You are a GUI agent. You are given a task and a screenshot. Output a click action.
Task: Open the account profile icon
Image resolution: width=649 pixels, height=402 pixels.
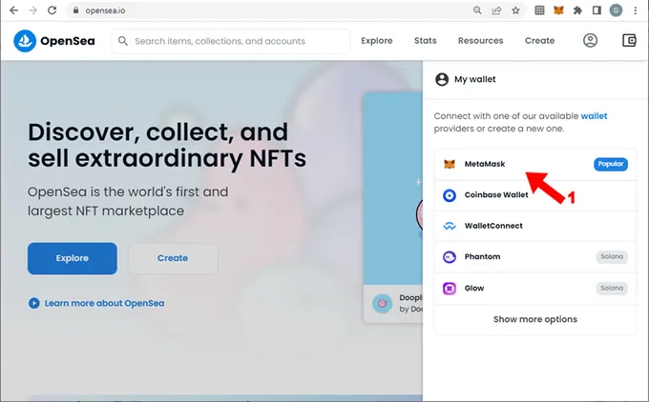click(x=591, y=41)
